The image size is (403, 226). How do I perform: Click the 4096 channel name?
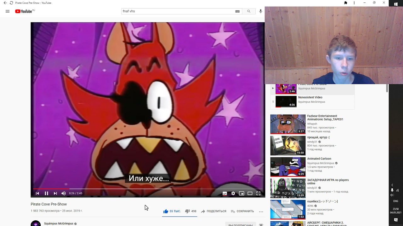point(310,206)
